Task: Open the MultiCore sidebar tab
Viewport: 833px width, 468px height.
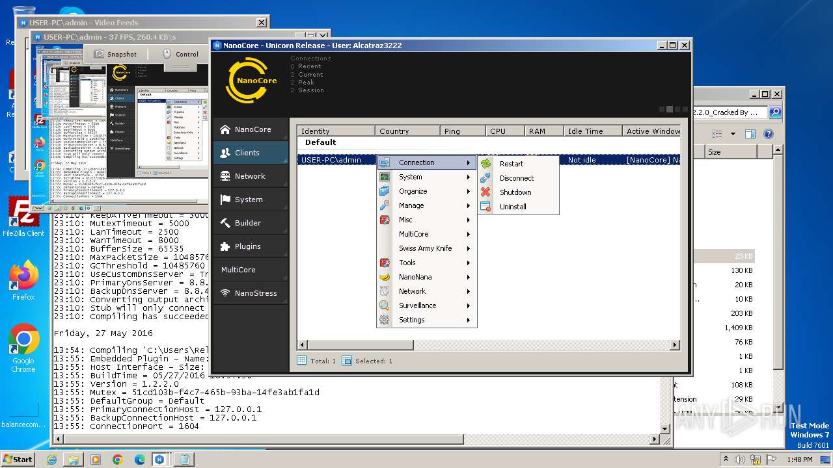Action: [251, 270]
